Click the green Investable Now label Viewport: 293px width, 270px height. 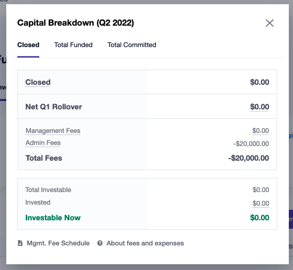(x=53, y=218)
